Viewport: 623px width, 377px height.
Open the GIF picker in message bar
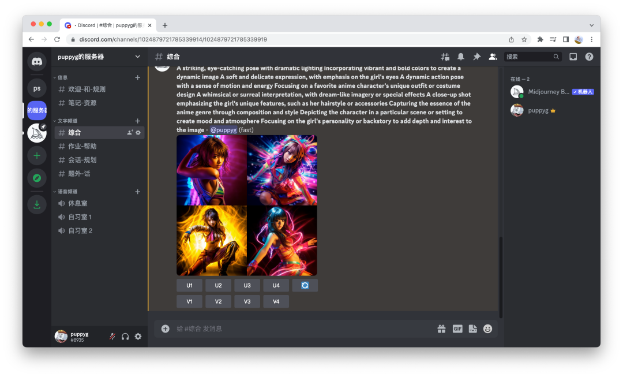click(457, 329)
